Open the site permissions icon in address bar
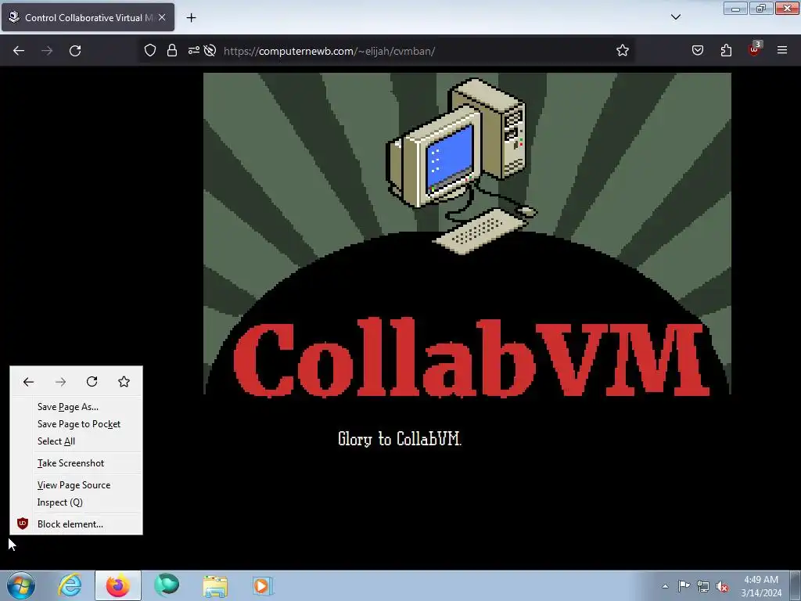 coord(194,51)
